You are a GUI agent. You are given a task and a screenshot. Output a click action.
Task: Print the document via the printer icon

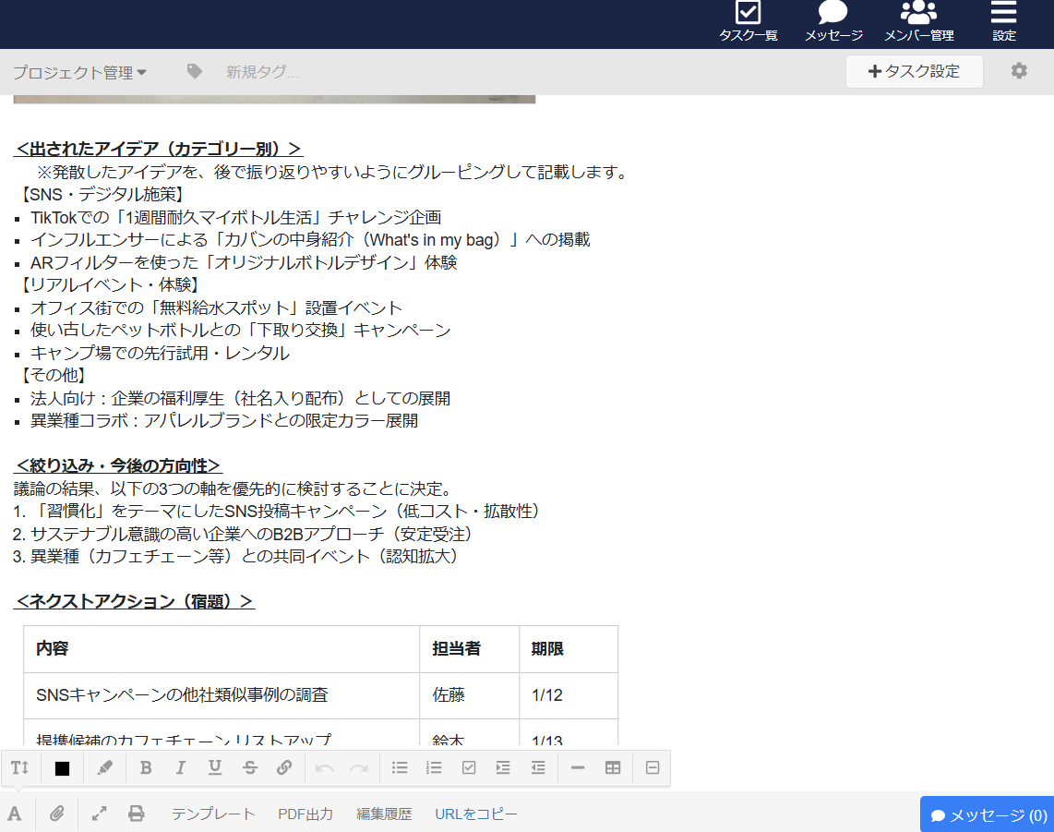coord(137,814)
